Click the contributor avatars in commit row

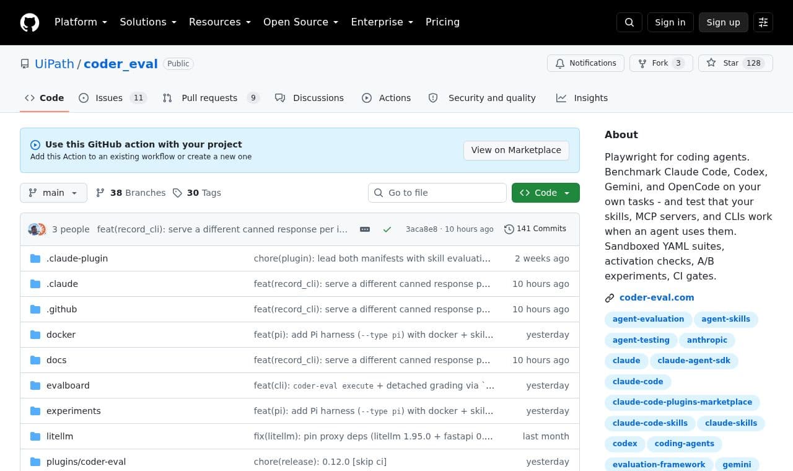pyautogui.click(x=37, y=229)
